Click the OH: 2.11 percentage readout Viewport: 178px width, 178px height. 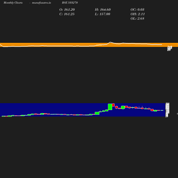137,14
